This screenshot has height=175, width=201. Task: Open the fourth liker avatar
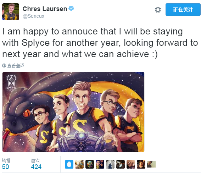[100, 164]
